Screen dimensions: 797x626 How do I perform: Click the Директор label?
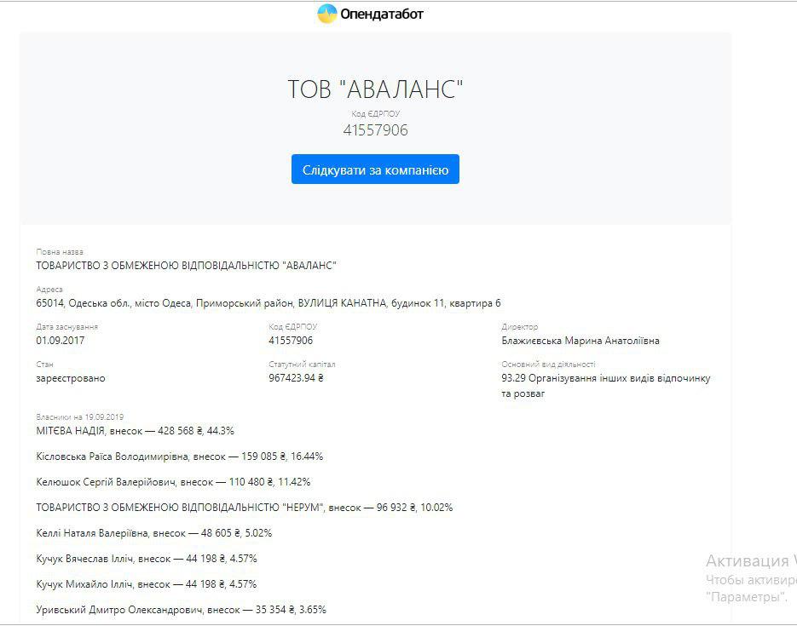[519, 327]
